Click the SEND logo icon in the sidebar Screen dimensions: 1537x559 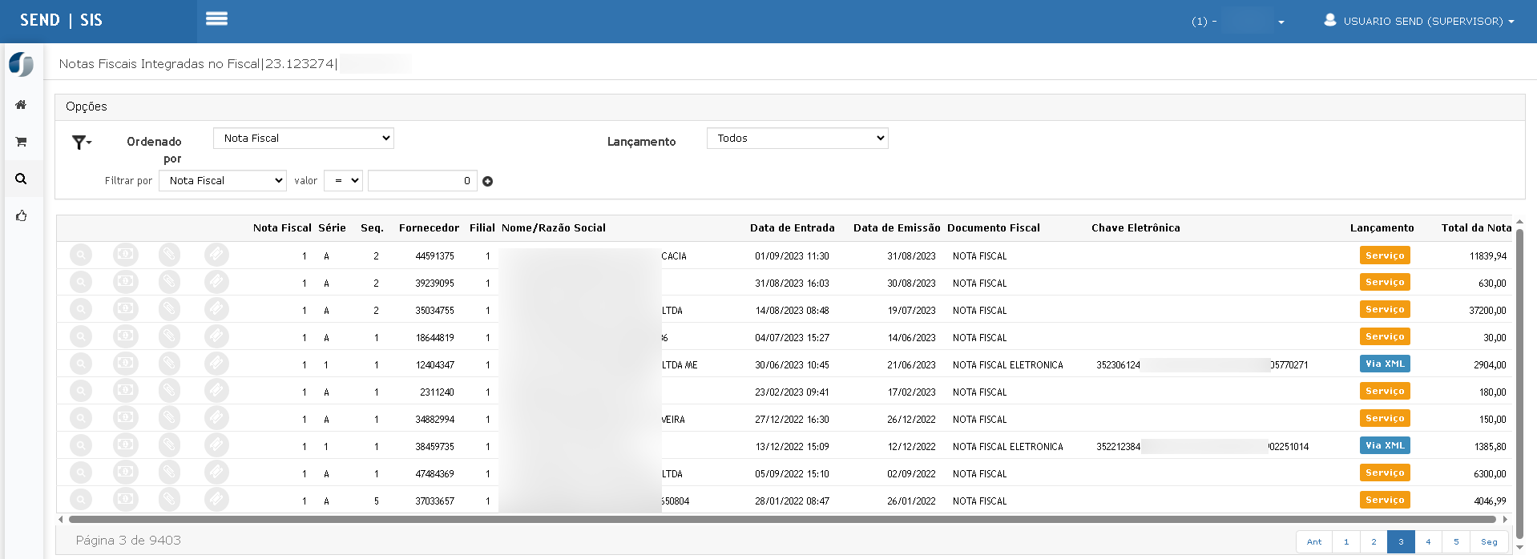pyautogui.click(x=21, y=64)
